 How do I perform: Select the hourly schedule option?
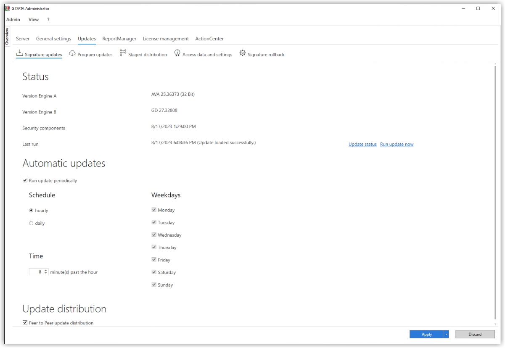coord(31,211)
